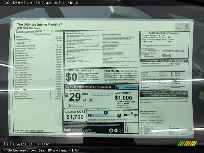Screen dimensions: 204x153
Task: Click the 34 highway MPG value
Action: 91,100
